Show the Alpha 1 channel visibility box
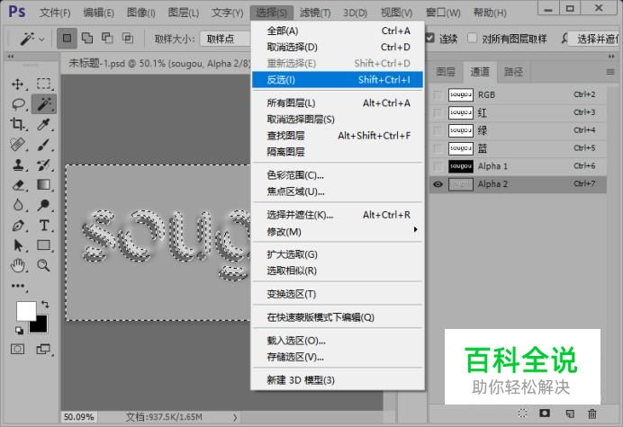The height and width of the screenshot is (427, 623). tap(438, 166)
